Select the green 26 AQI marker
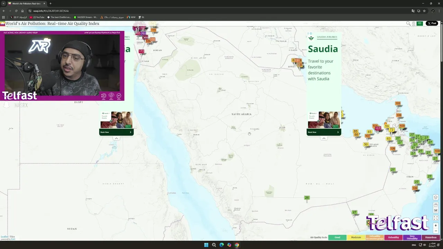The width and height of the screenshot is (443, 249). point(307,197)
